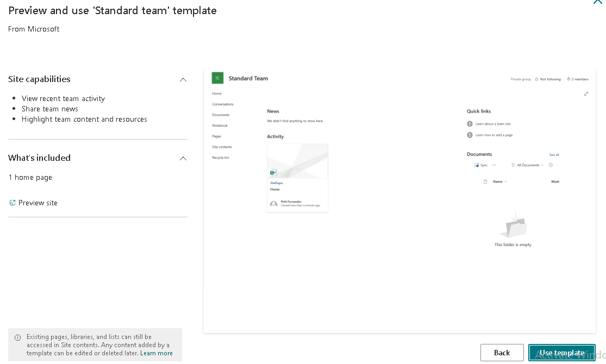Click the green TC site logo
Screen dimensions: 606x364
tap(217, 78)
